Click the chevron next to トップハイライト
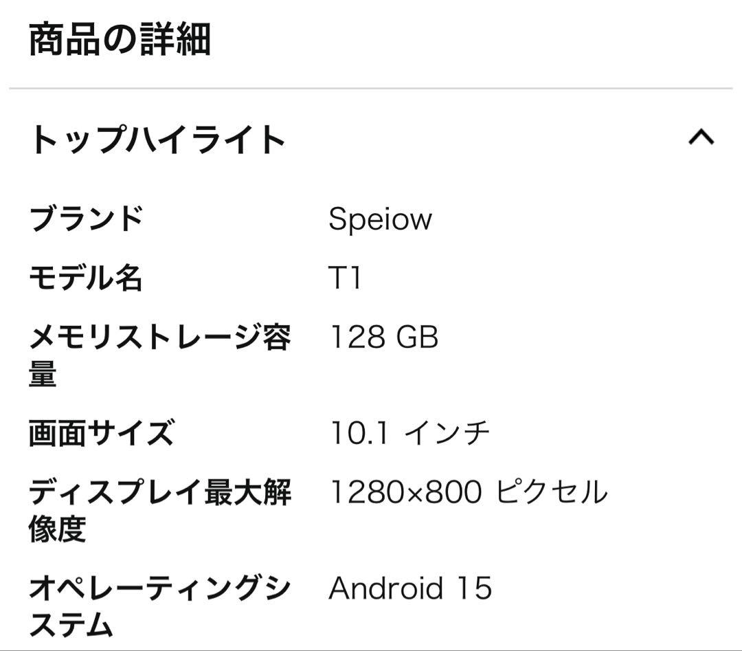Viewport: 742px width, 651px height. coord(700,138)
